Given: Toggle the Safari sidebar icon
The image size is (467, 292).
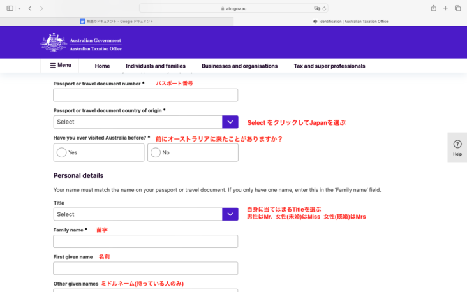Looking at the screenshot, I should pyautogui.click(x=10, y=8).
